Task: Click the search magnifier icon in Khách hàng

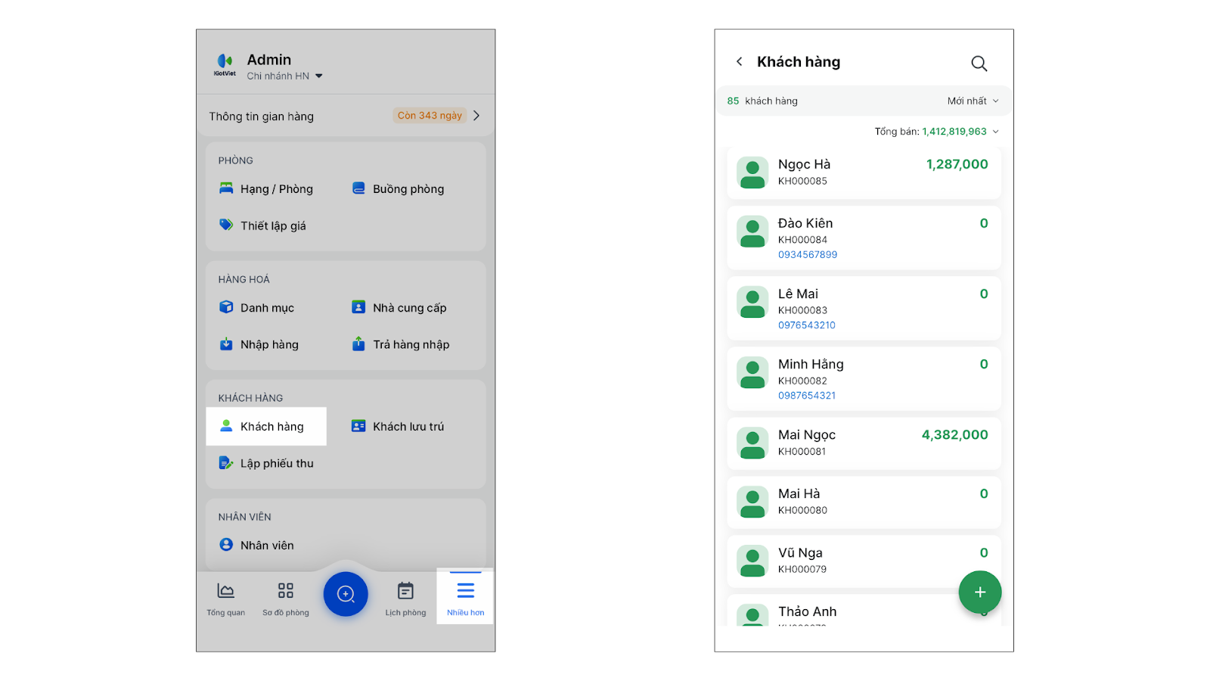Action: coord(979,64)
